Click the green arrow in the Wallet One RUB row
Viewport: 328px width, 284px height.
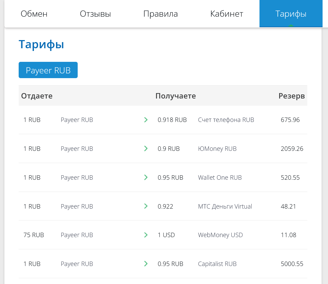coord(146,177)
